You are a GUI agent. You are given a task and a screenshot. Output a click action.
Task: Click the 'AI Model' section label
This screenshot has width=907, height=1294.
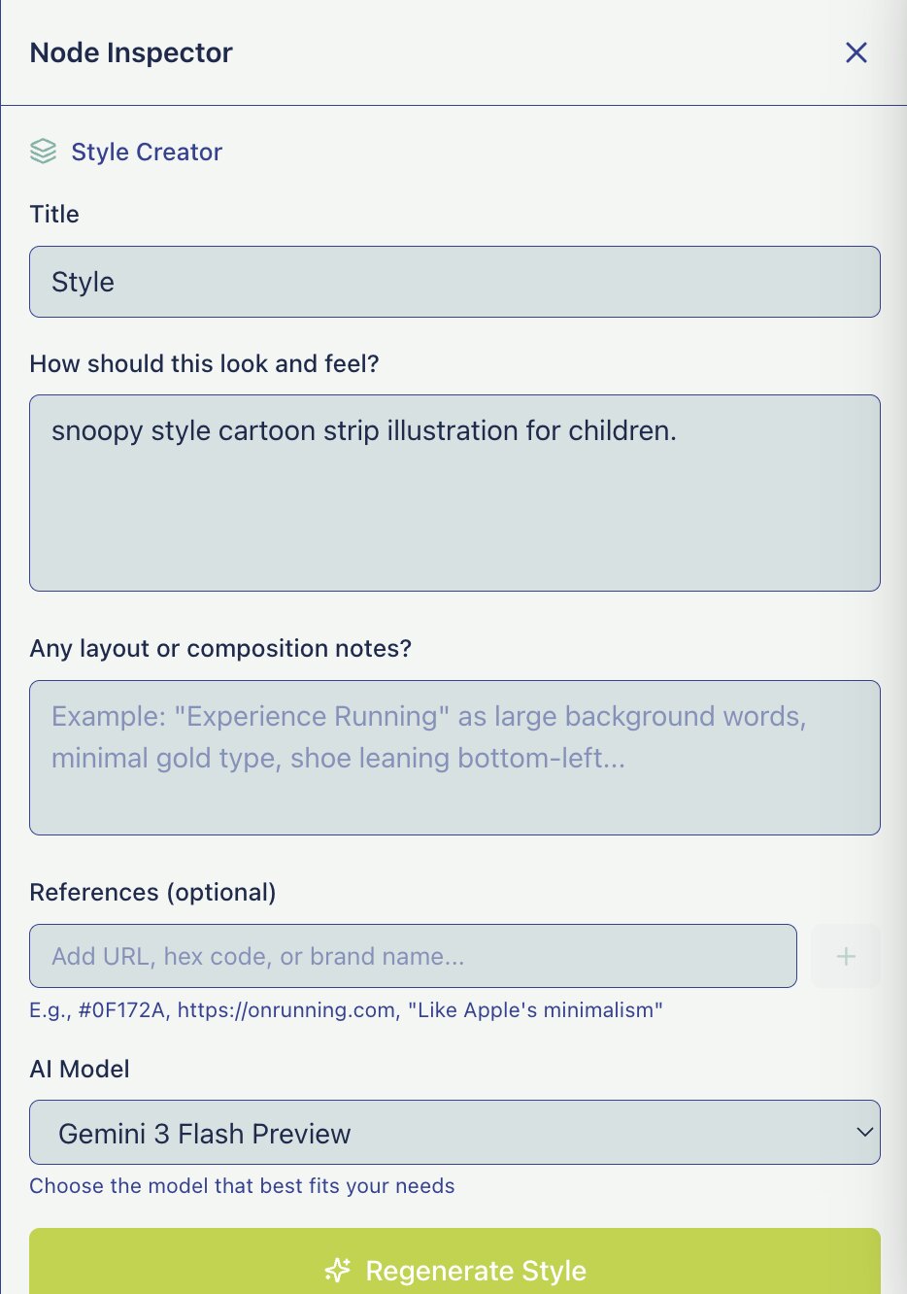pyautogui.click(x=80, y=1069)
